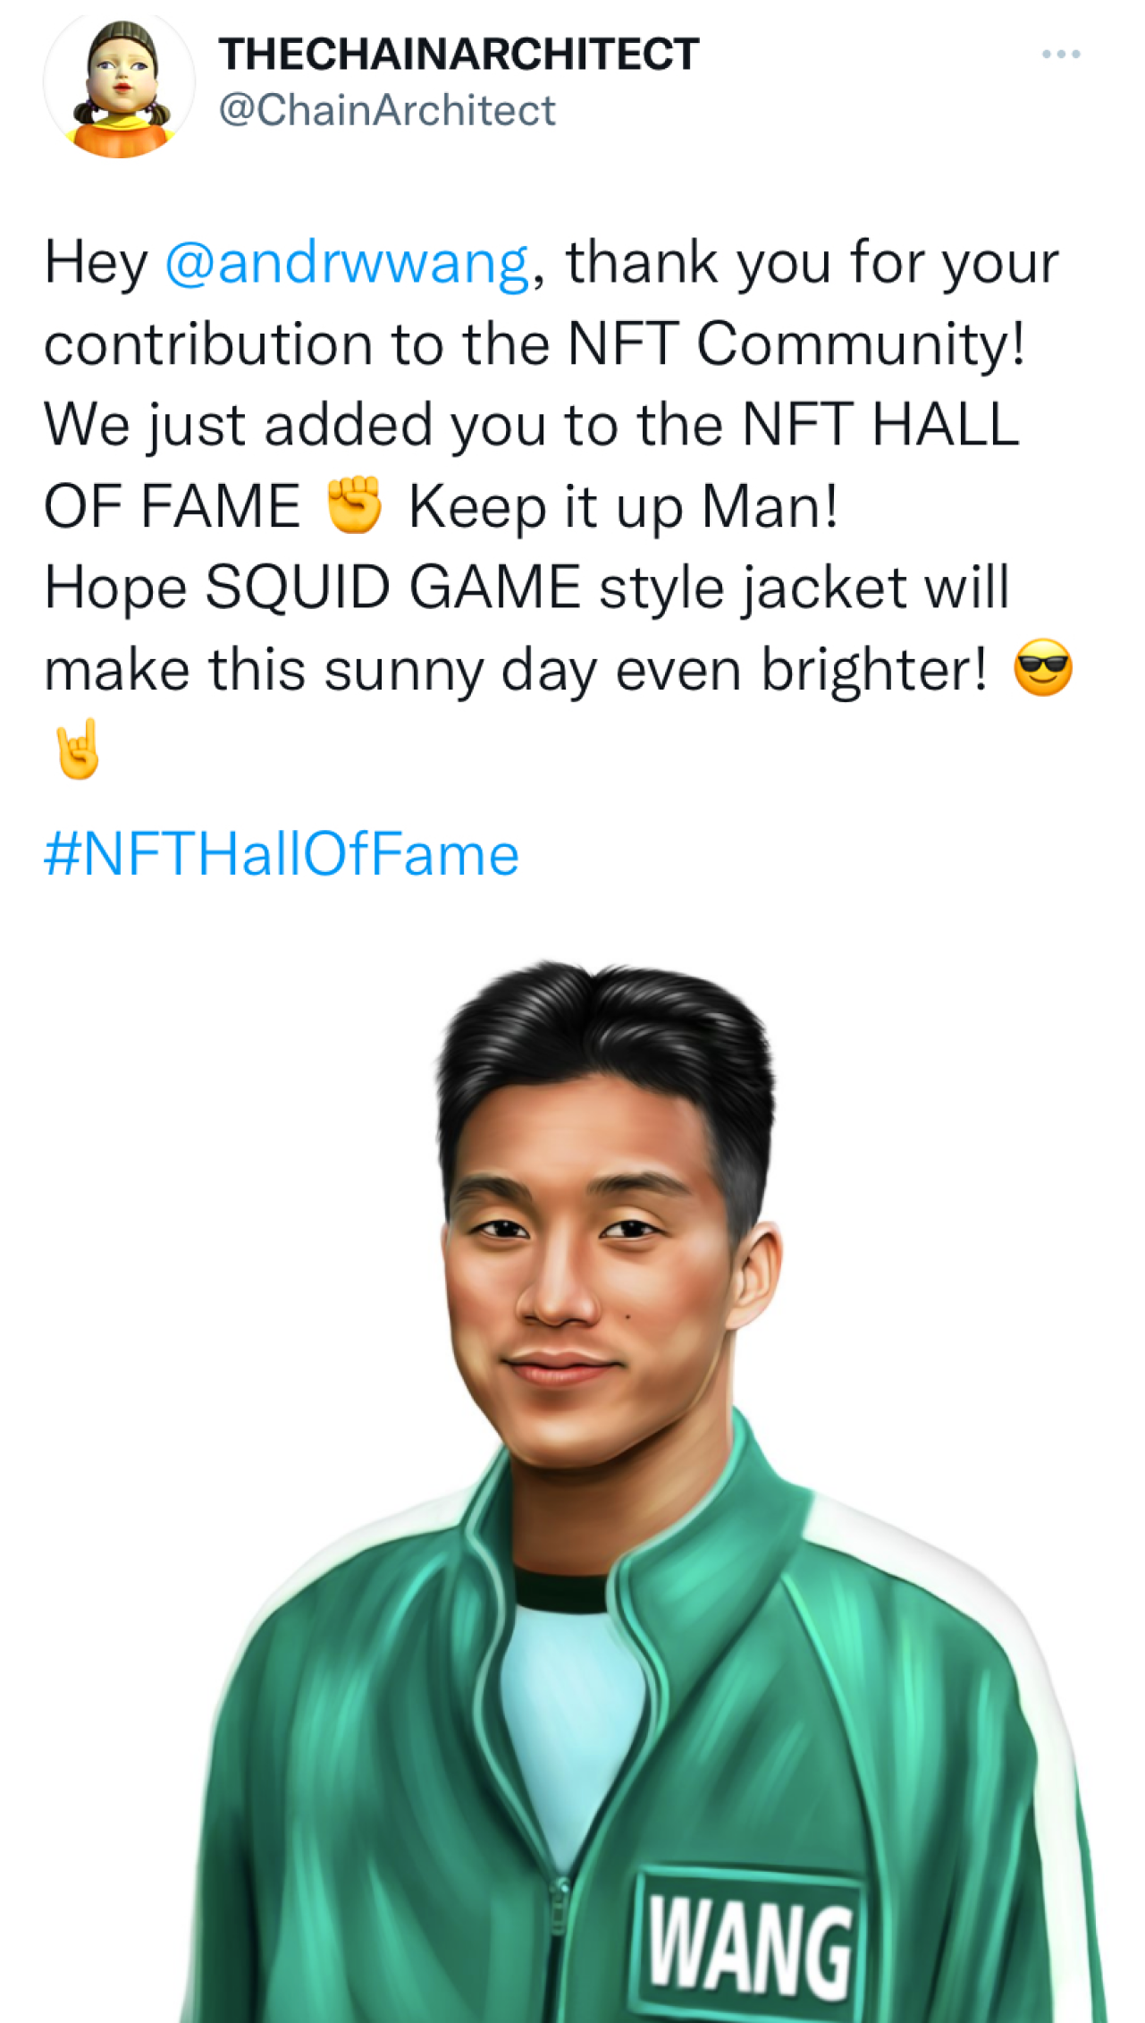
Task: Open THECHAINARCHITECT display name profile link
Action: [x=458, y=55]
